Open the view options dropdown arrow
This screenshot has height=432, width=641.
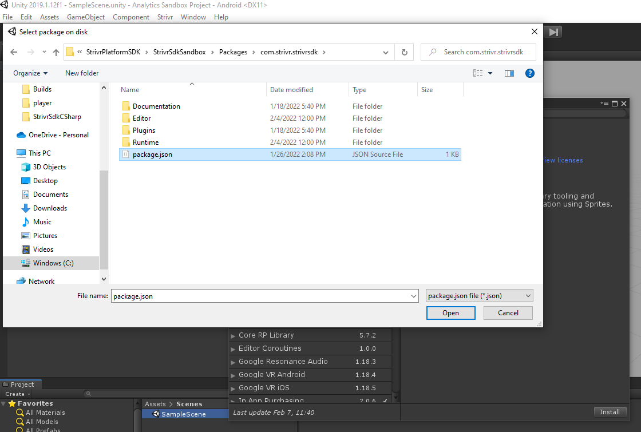490,73
